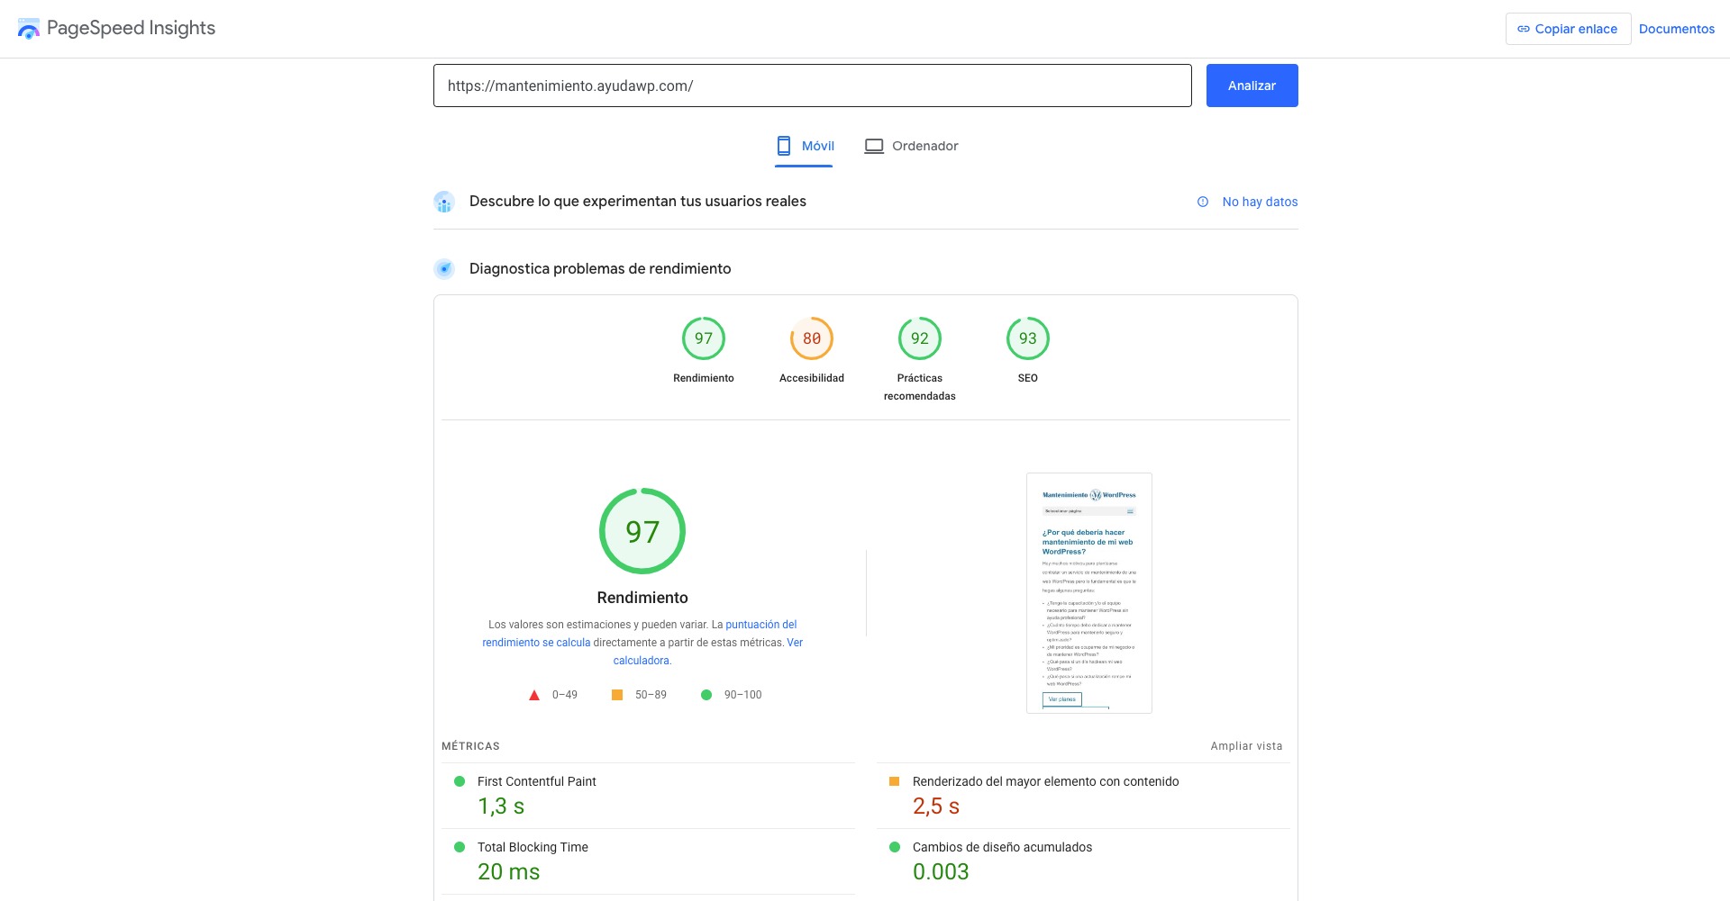Click the PageSpeed Insights title text
Viewport: 1730px width, 901px height.
(x=131, y=28)
